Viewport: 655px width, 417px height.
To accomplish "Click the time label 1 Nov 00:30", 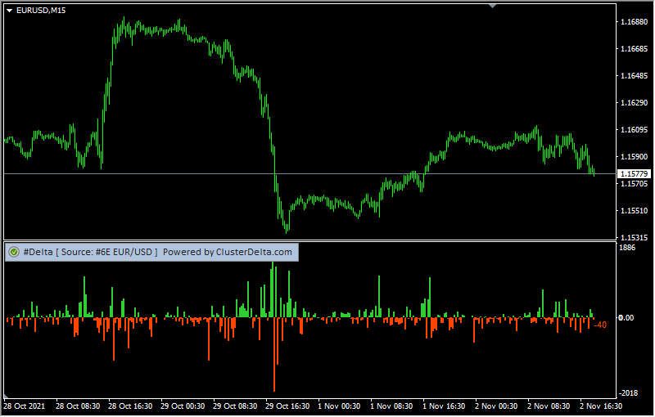I will pyautogui.click(x=339, y=406).
